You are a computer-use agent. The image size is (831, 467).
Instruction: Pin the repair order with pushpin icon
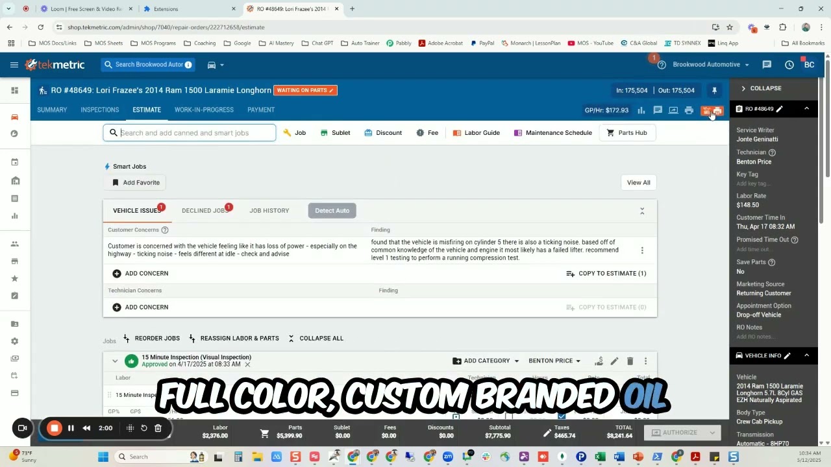tap(714, 90)
